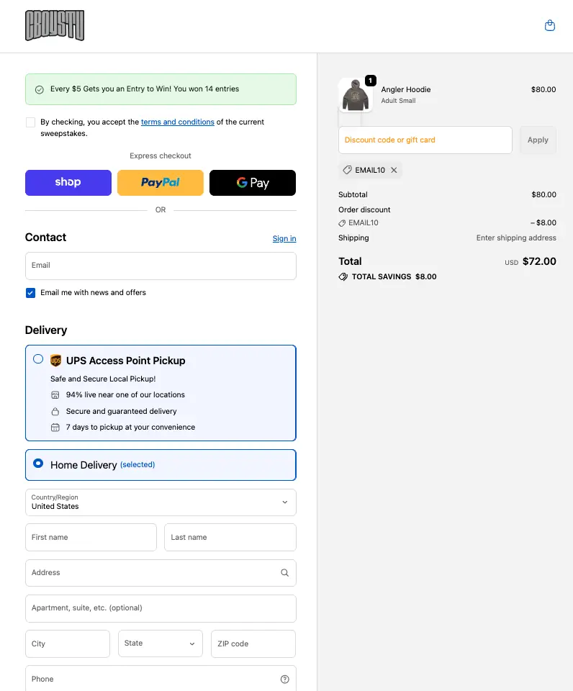
Task: Uncheck Email me with news and offers
Action: pos(30,293)
